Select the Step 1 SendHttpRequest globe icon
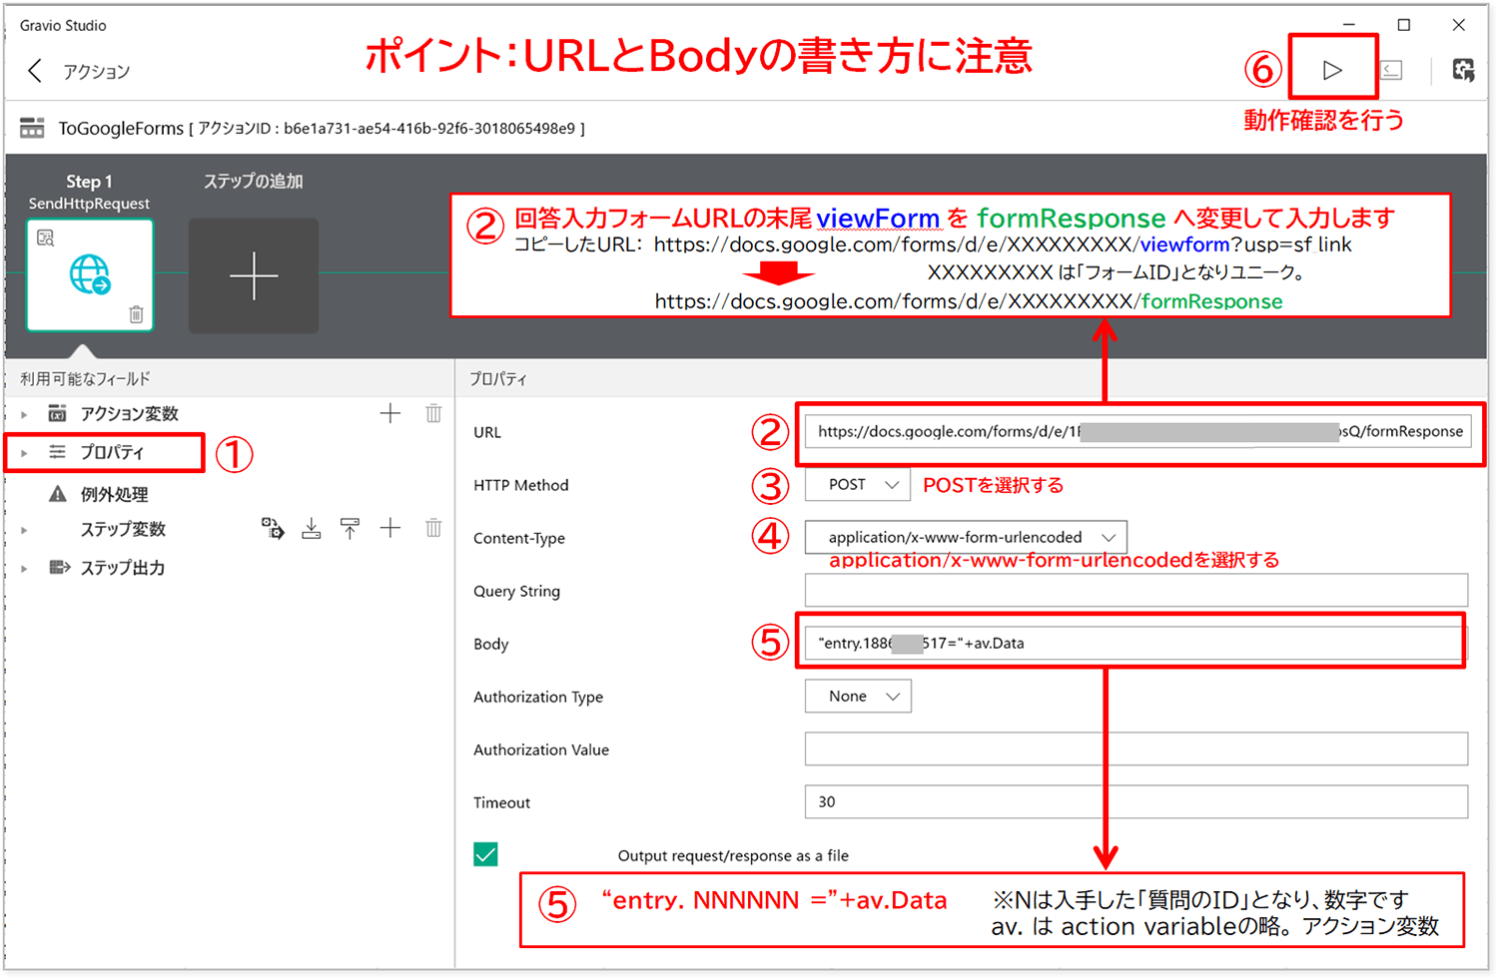Image resolution: width=1498 pixels, height=978 pixels. 90,274
